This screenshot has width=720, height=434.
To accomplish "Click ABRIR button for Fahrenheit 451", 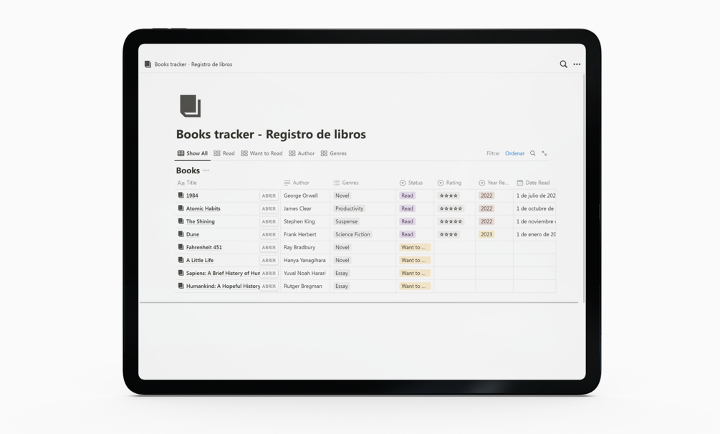I will tap(269, 247).
